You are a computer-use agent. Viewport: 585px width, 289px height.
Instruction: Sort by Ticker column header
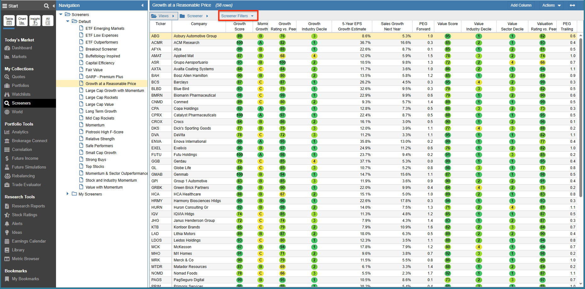click(160, 26)
